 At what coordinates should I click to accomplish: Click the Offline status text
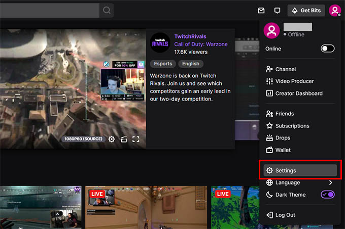coord(296,34)
